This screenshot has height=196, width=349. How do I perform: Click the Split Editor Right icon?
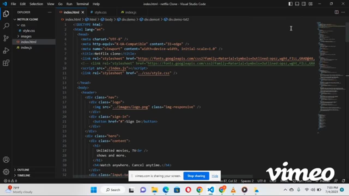point(336,12)
